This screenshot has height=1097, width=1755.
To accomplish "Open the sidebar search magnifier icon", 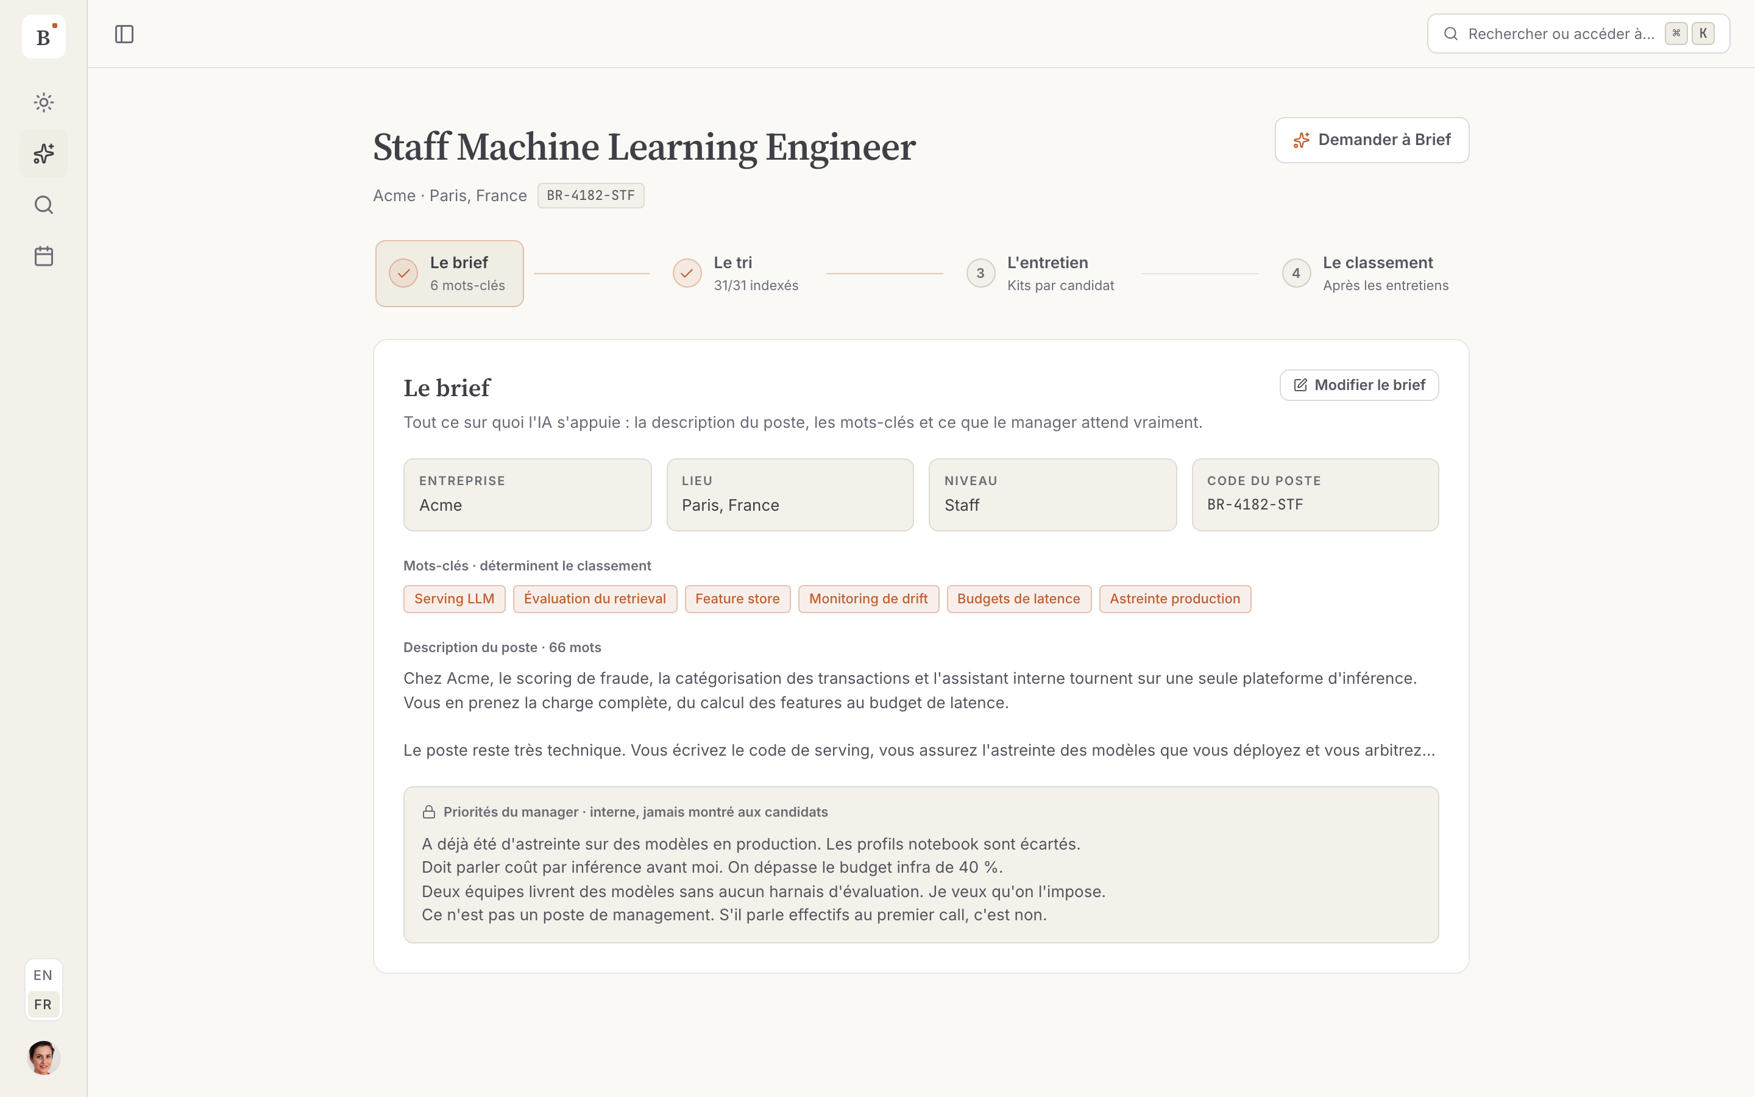I will [x=43, y=205].
